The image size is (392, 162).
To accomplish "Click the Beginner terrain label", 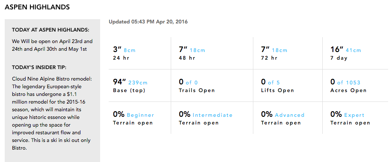I will coord(140,115).
